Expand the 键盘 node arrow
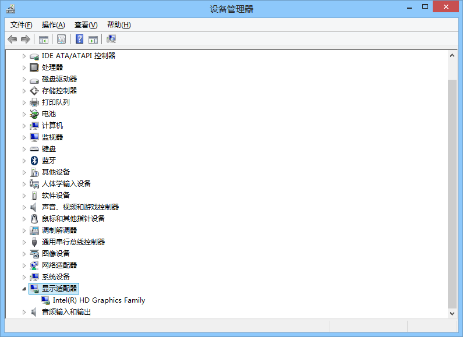The width and height of the screenshot is (463, 337). pos(24,149)
